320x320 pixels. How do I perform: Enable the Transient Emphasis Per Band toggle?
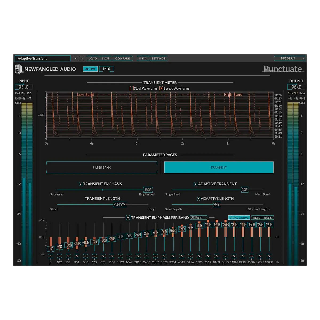tap(128, 218)
